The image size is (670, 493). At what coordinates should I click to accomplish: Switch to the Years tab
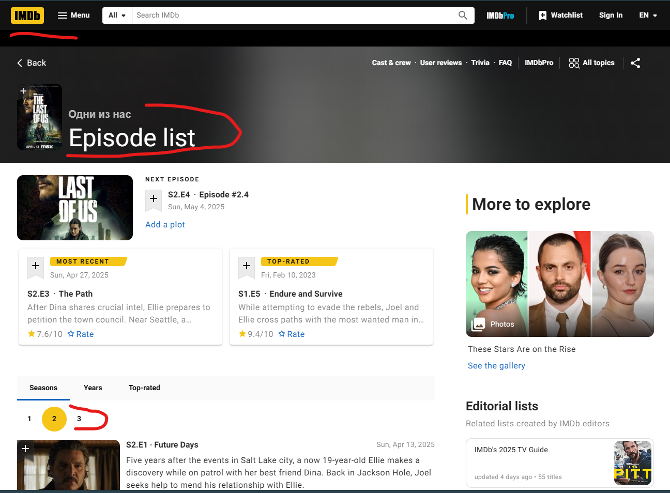93,388
